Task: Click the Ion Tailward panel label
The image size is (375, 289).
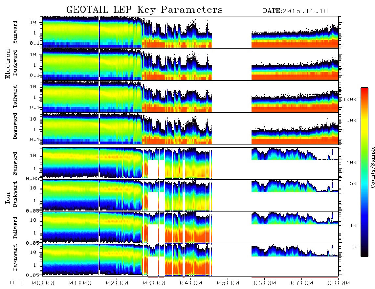Action: click(x=15, y=228)
